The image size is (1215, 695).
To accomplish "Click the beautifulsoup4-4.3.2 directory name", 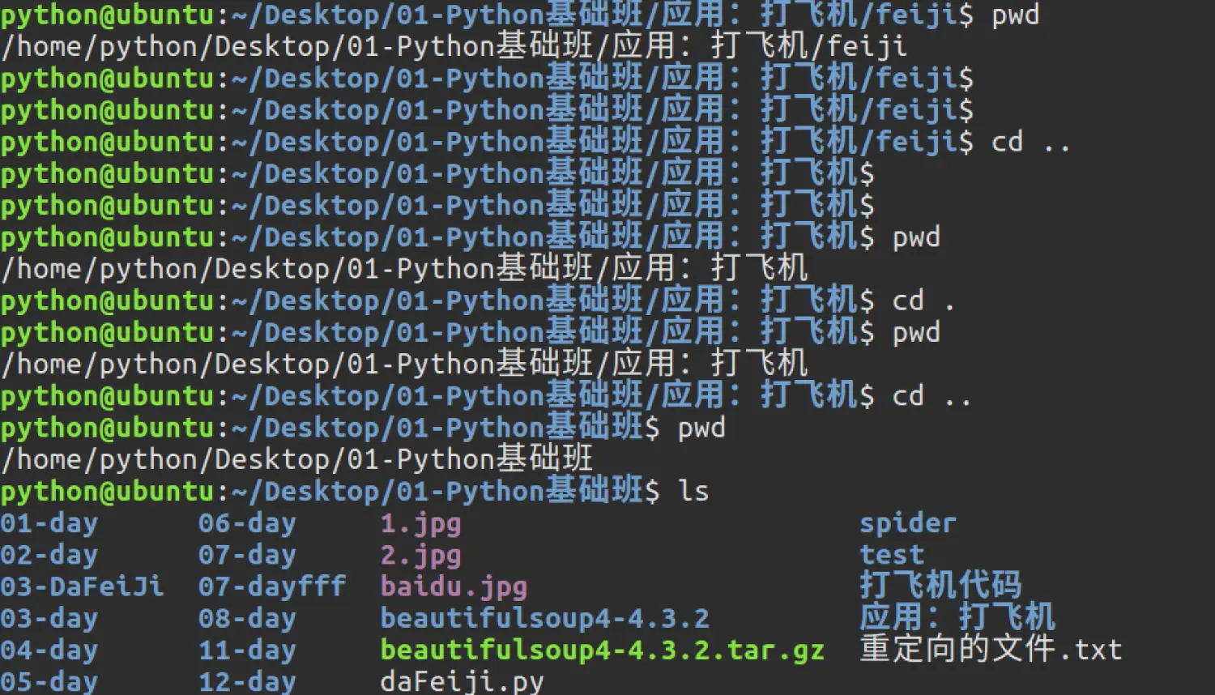I will point(544,619).
